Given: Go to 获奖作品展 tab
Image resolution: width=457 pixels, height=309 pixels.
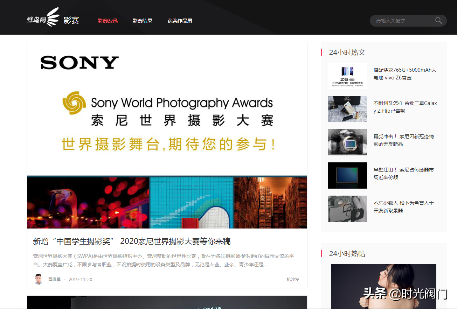Looking at the screenshot, I should 180,21.
